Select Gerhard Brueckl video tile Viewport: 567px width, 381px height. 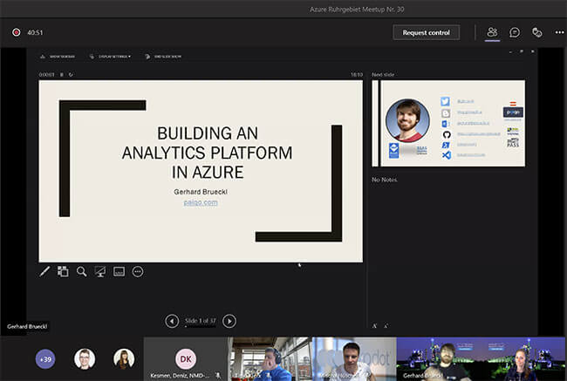click(x=481, y=359)
